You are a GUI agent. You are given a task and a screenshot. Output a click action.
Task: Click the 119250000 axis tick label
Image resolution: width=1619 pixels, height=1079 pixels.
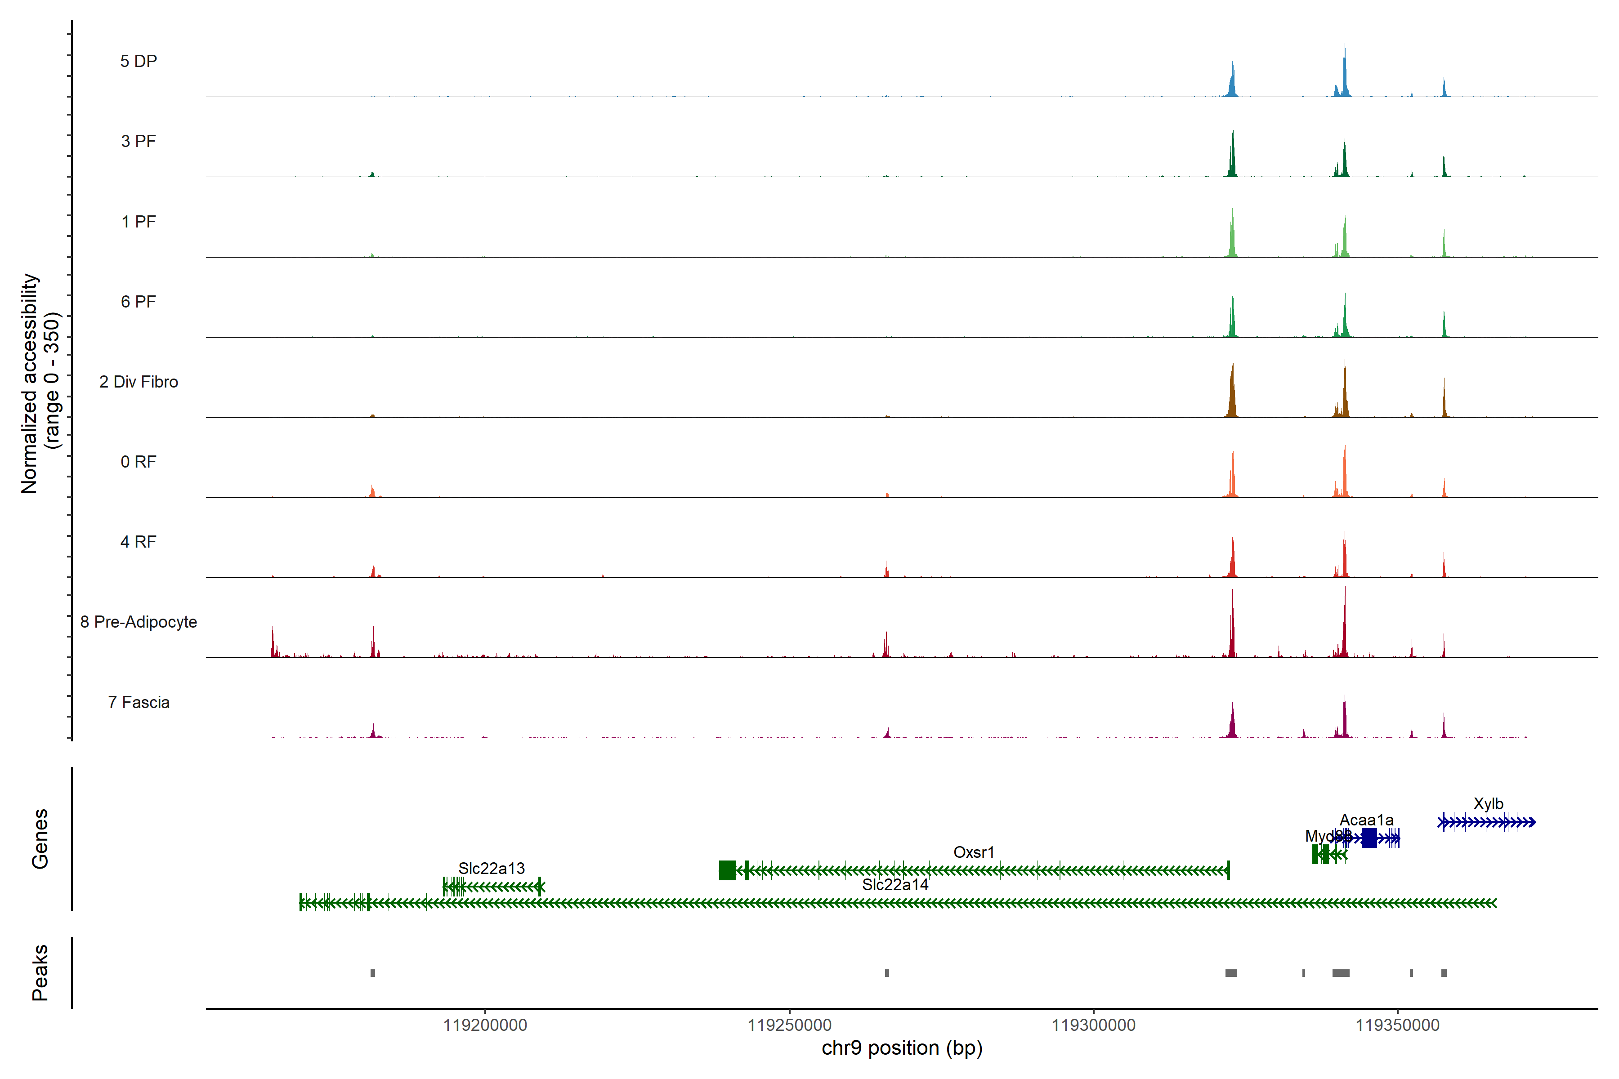[790, 1025]
